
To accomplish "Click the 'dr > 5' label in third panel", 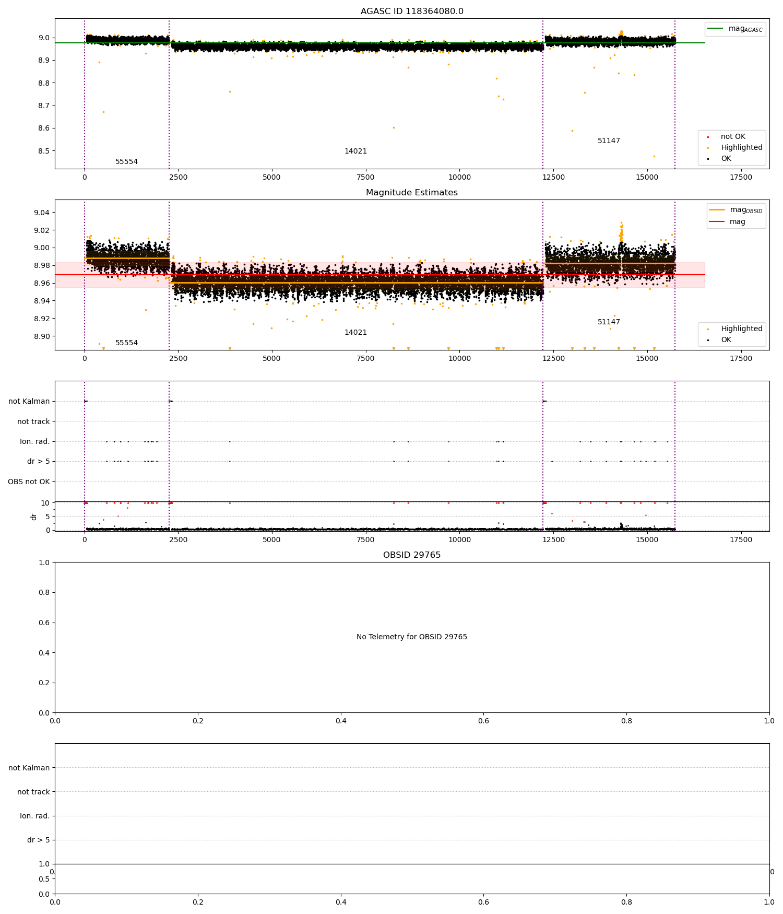I will coord(39,462).
